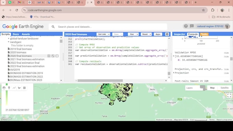This screenshot has height=131, width=233.
Task: Show the map Layers panel
Action: pyautogui.click(x=189, y=88)
